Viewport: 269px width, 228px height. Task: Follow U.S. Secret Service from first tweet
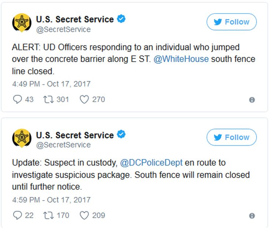(232, 22)
